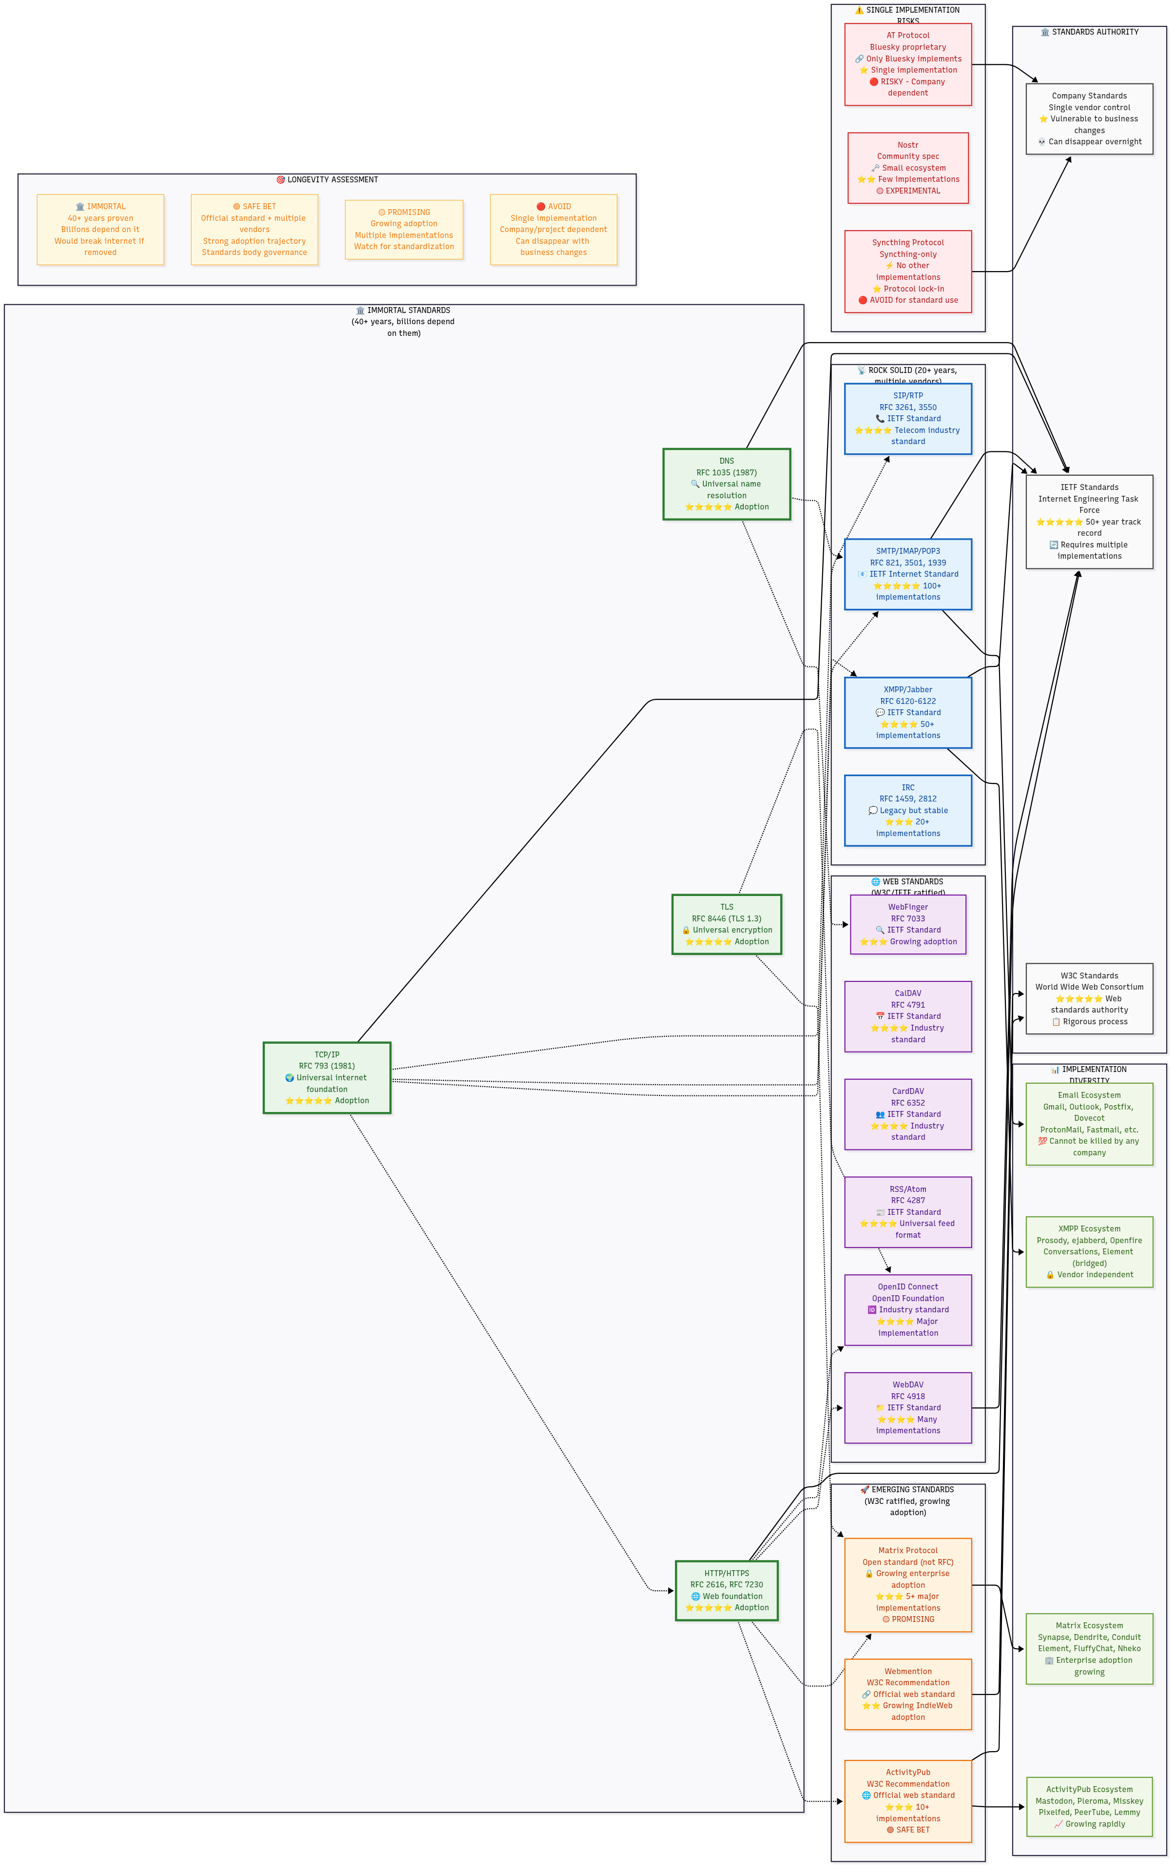Select the SMTP/IMAP/POP3 node

(x=907, y=574)
